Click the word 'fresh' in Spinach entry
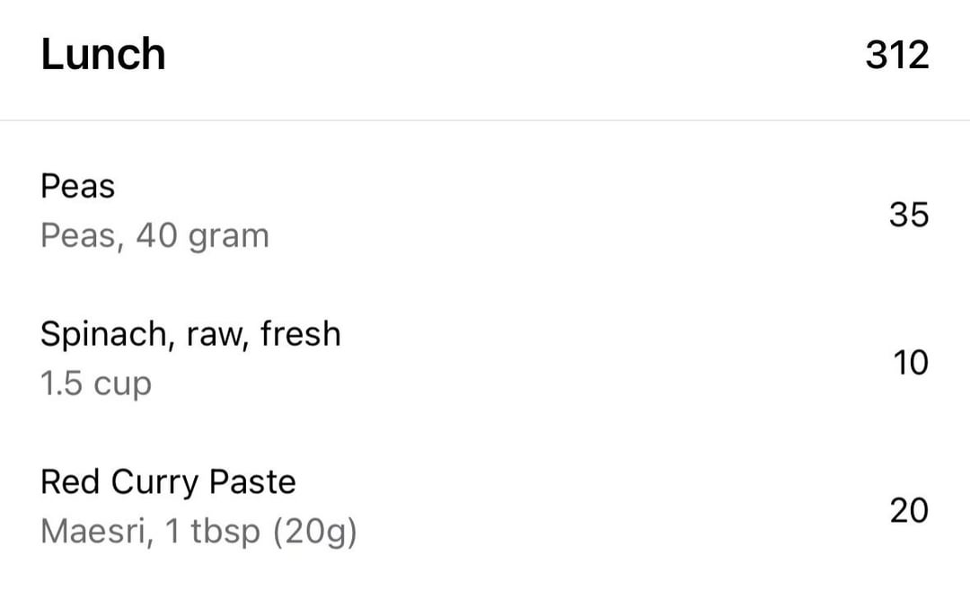Screen dimensions: 970x608 coord(301,334)
